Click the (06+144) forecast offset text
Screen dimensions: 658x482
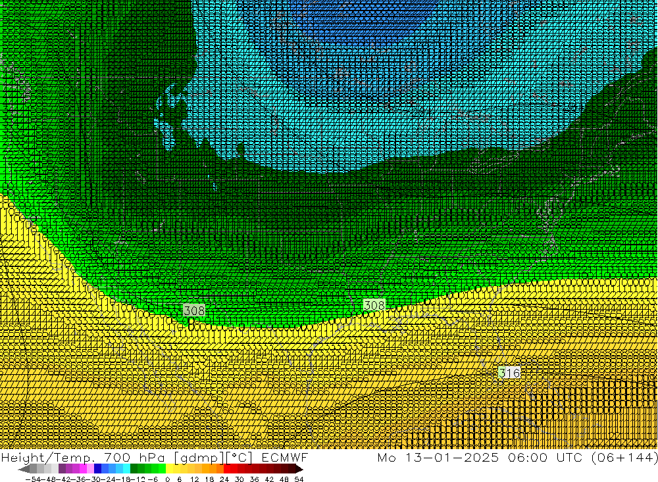coord(624,457)
